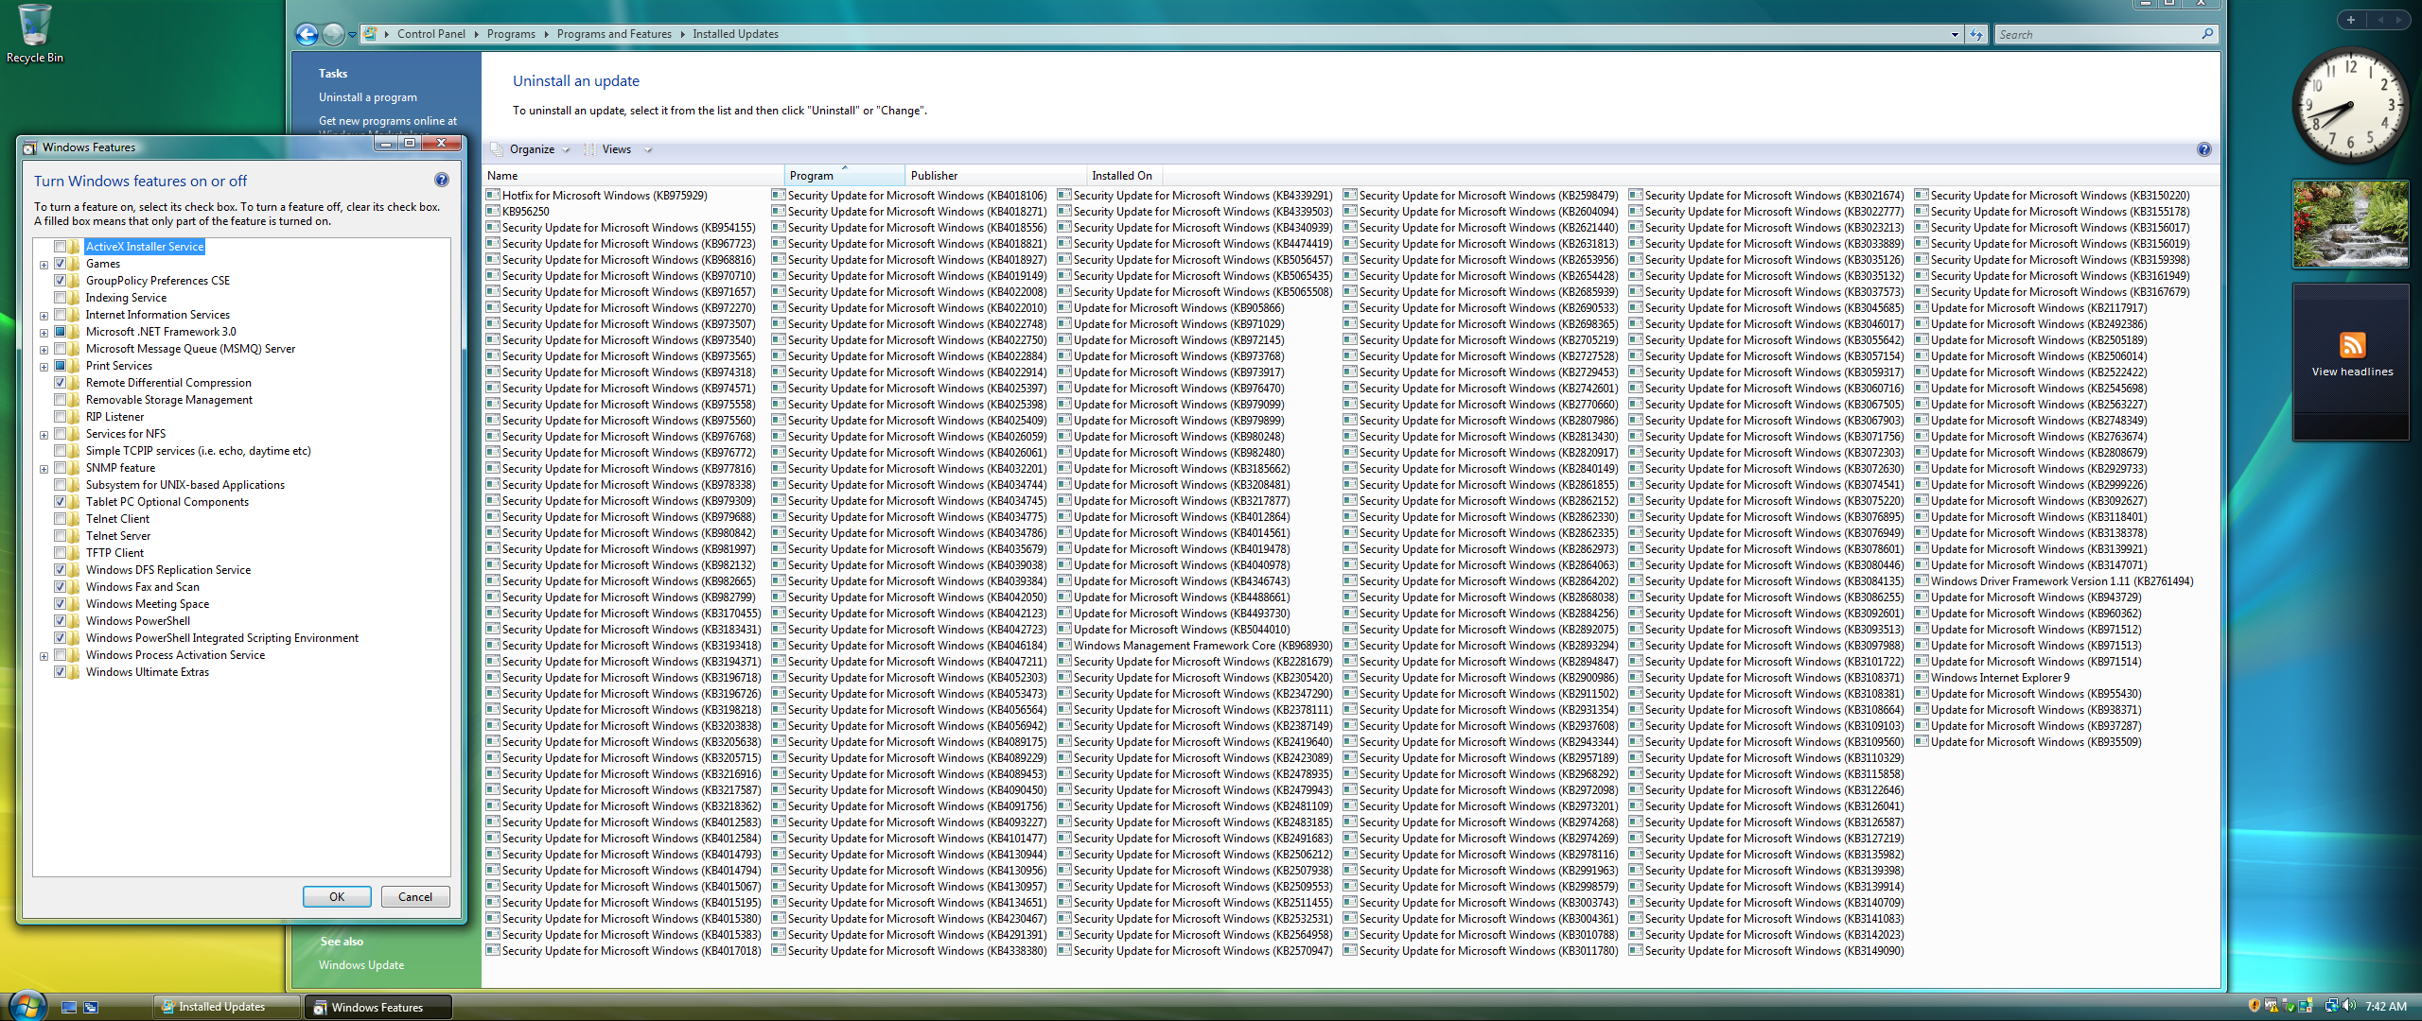Click Show Desktop quick launch icon

(69, 1007)
